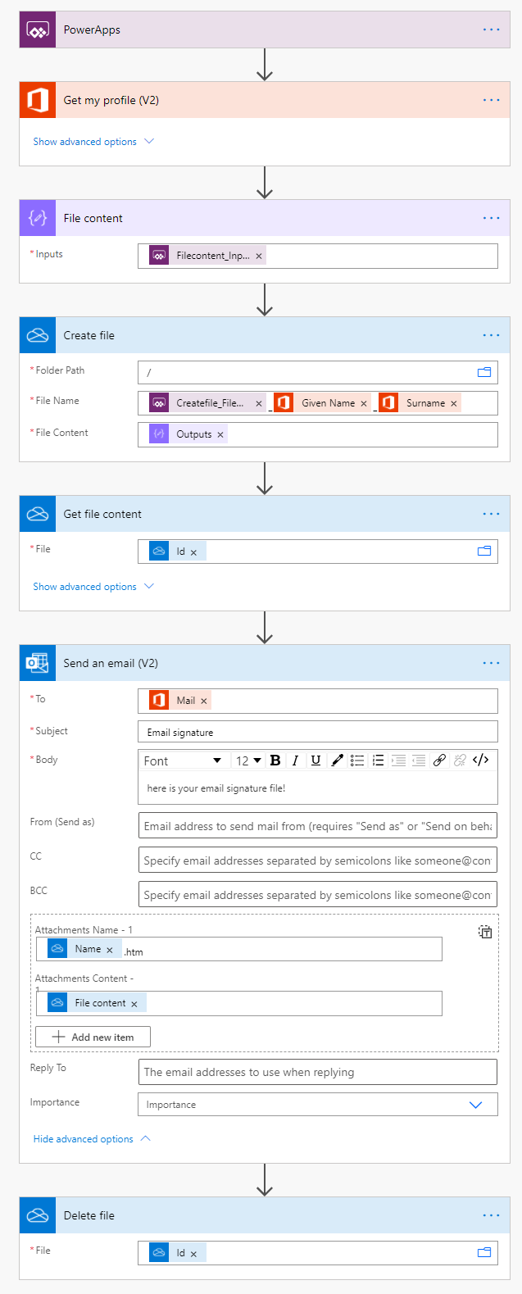Insert a hyperlink with the link icon

click(439, 761)
